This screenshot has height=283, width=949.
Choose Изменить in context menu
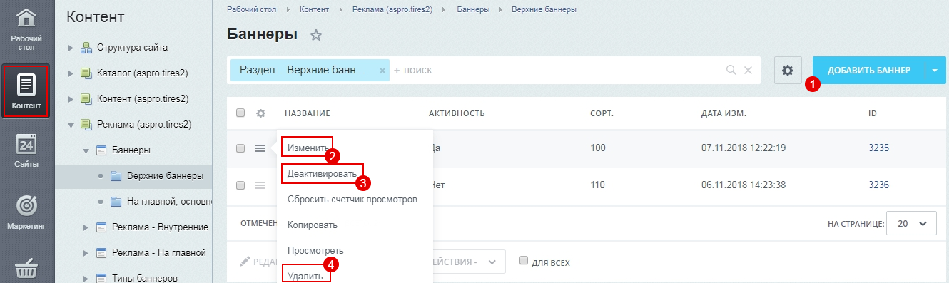coord(308,148)
